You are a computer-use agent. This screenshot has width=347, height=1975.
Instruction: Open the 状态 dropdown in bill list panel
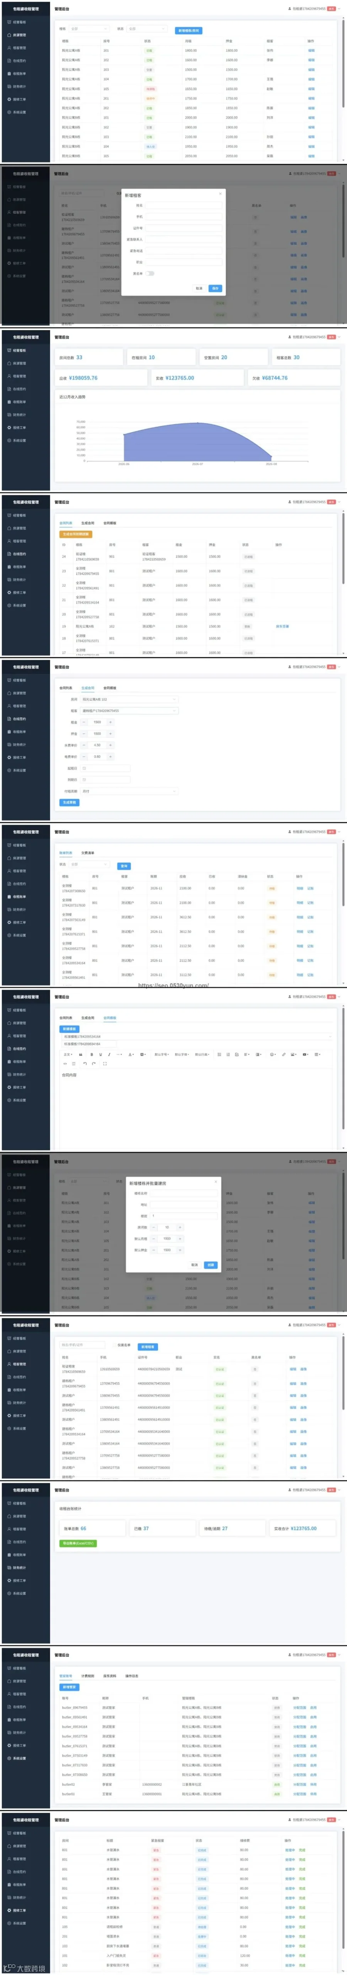click(89, 864)
